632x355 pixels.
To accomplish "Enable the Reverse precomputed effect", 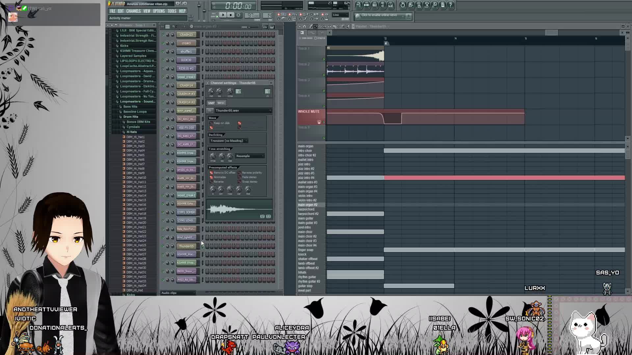I will coord(211,181).
